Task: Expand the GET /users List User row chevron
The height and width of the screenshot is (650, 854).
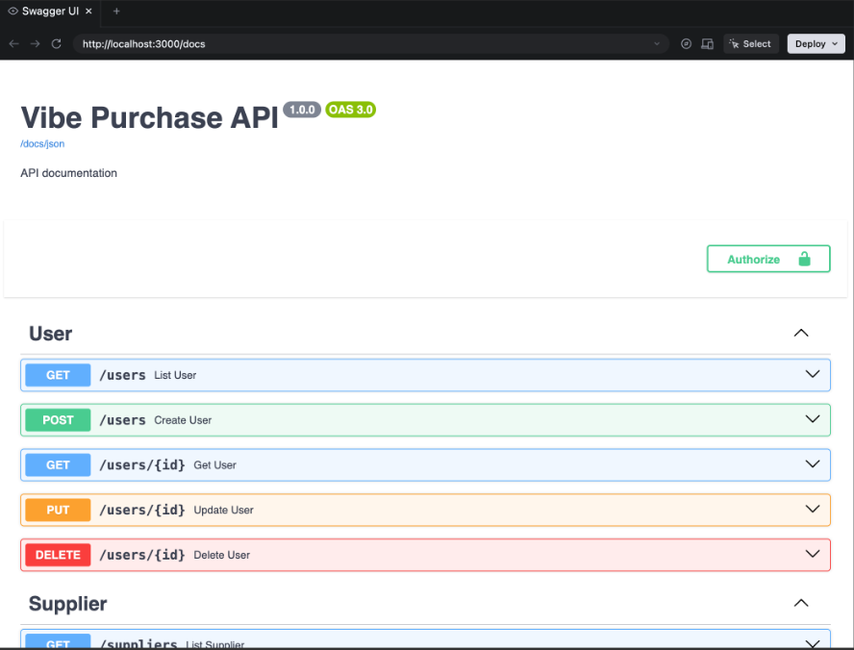Action: tap(813, 374)
